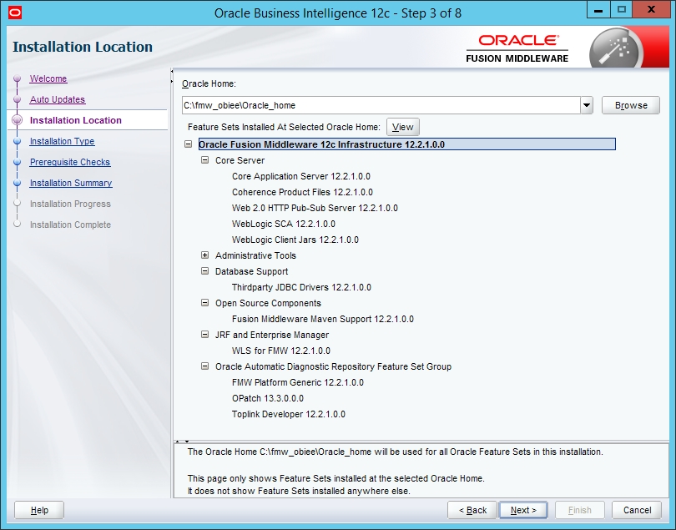The image size is (676, 530).
Task: Jump to Installation Summary step
Action: (x=71, y=183)
